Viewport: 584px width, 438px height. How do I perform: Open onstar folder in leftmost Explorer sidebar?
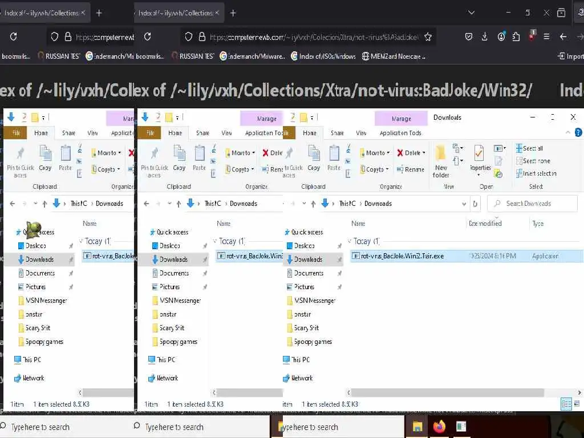31,314
